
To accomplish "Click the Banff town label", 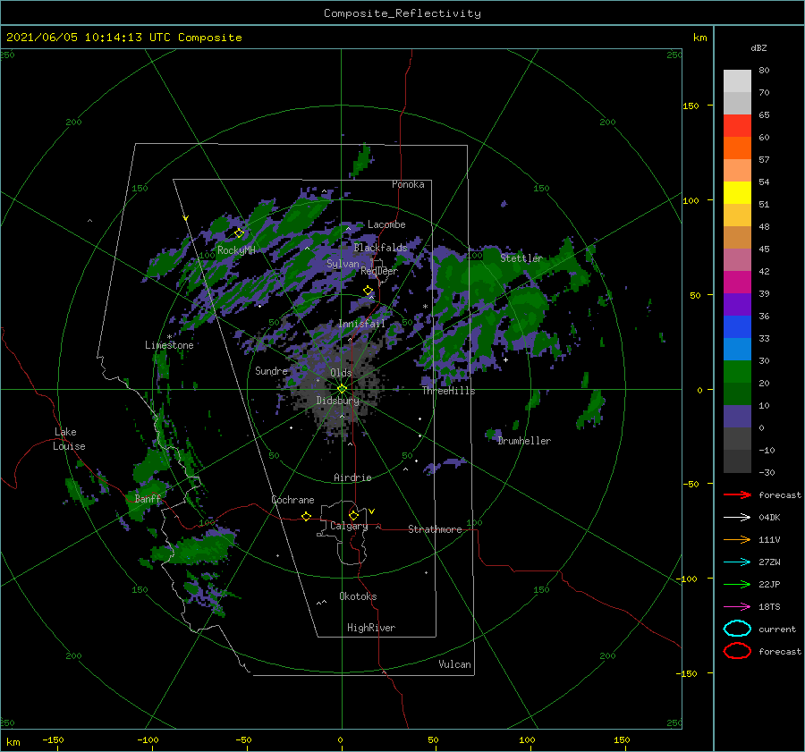I will [148, 498].
